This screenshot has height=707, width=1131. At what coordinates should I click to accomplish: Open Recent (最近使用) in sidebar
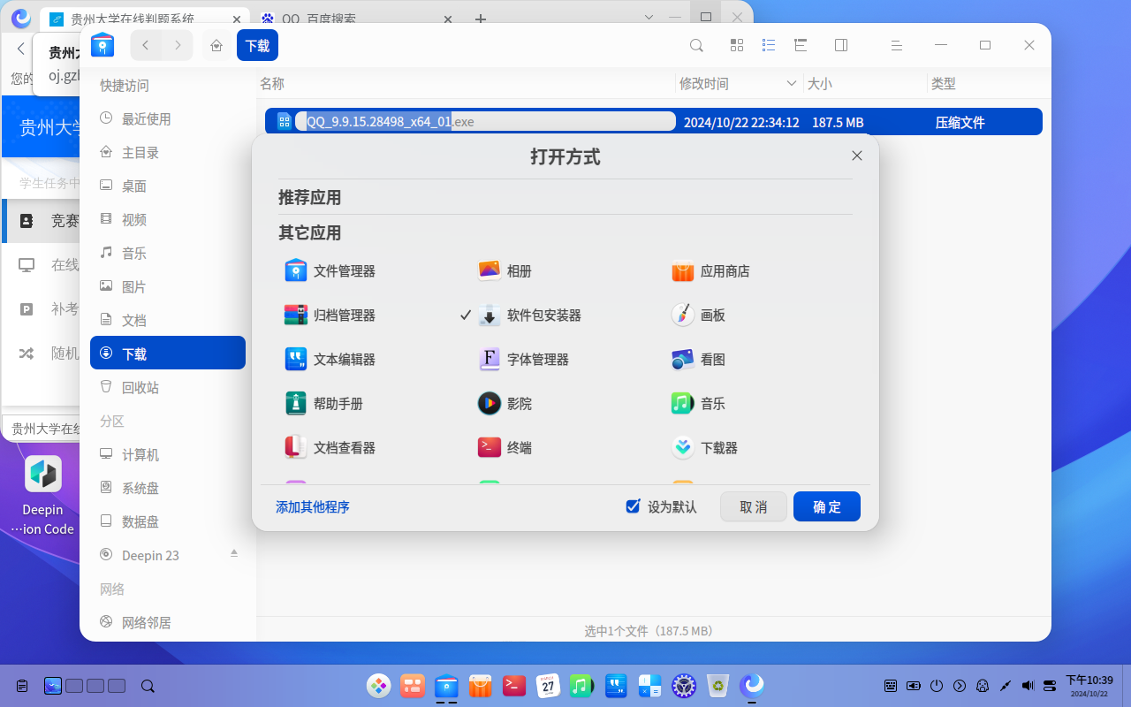tap(167, 119)
